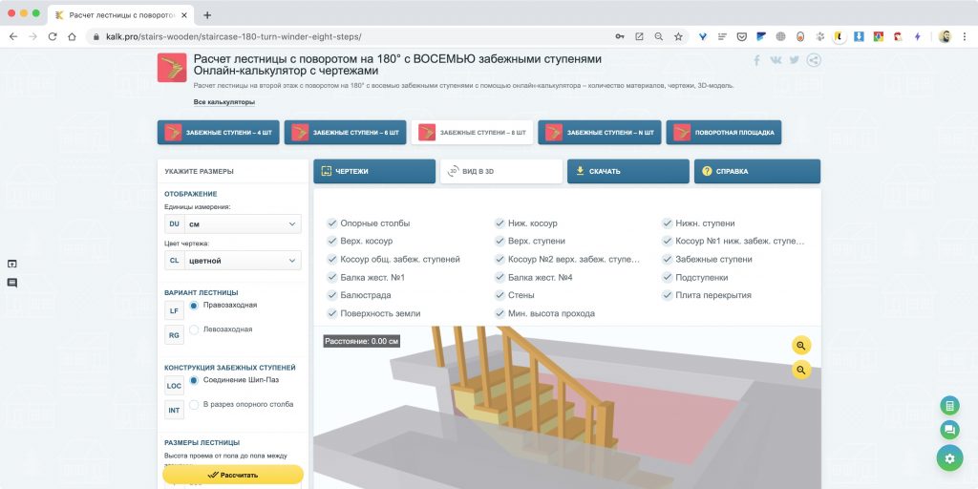Click the blue download extension icon
The width and height of the screenshot is (978, 489).
tap(859, 37)
